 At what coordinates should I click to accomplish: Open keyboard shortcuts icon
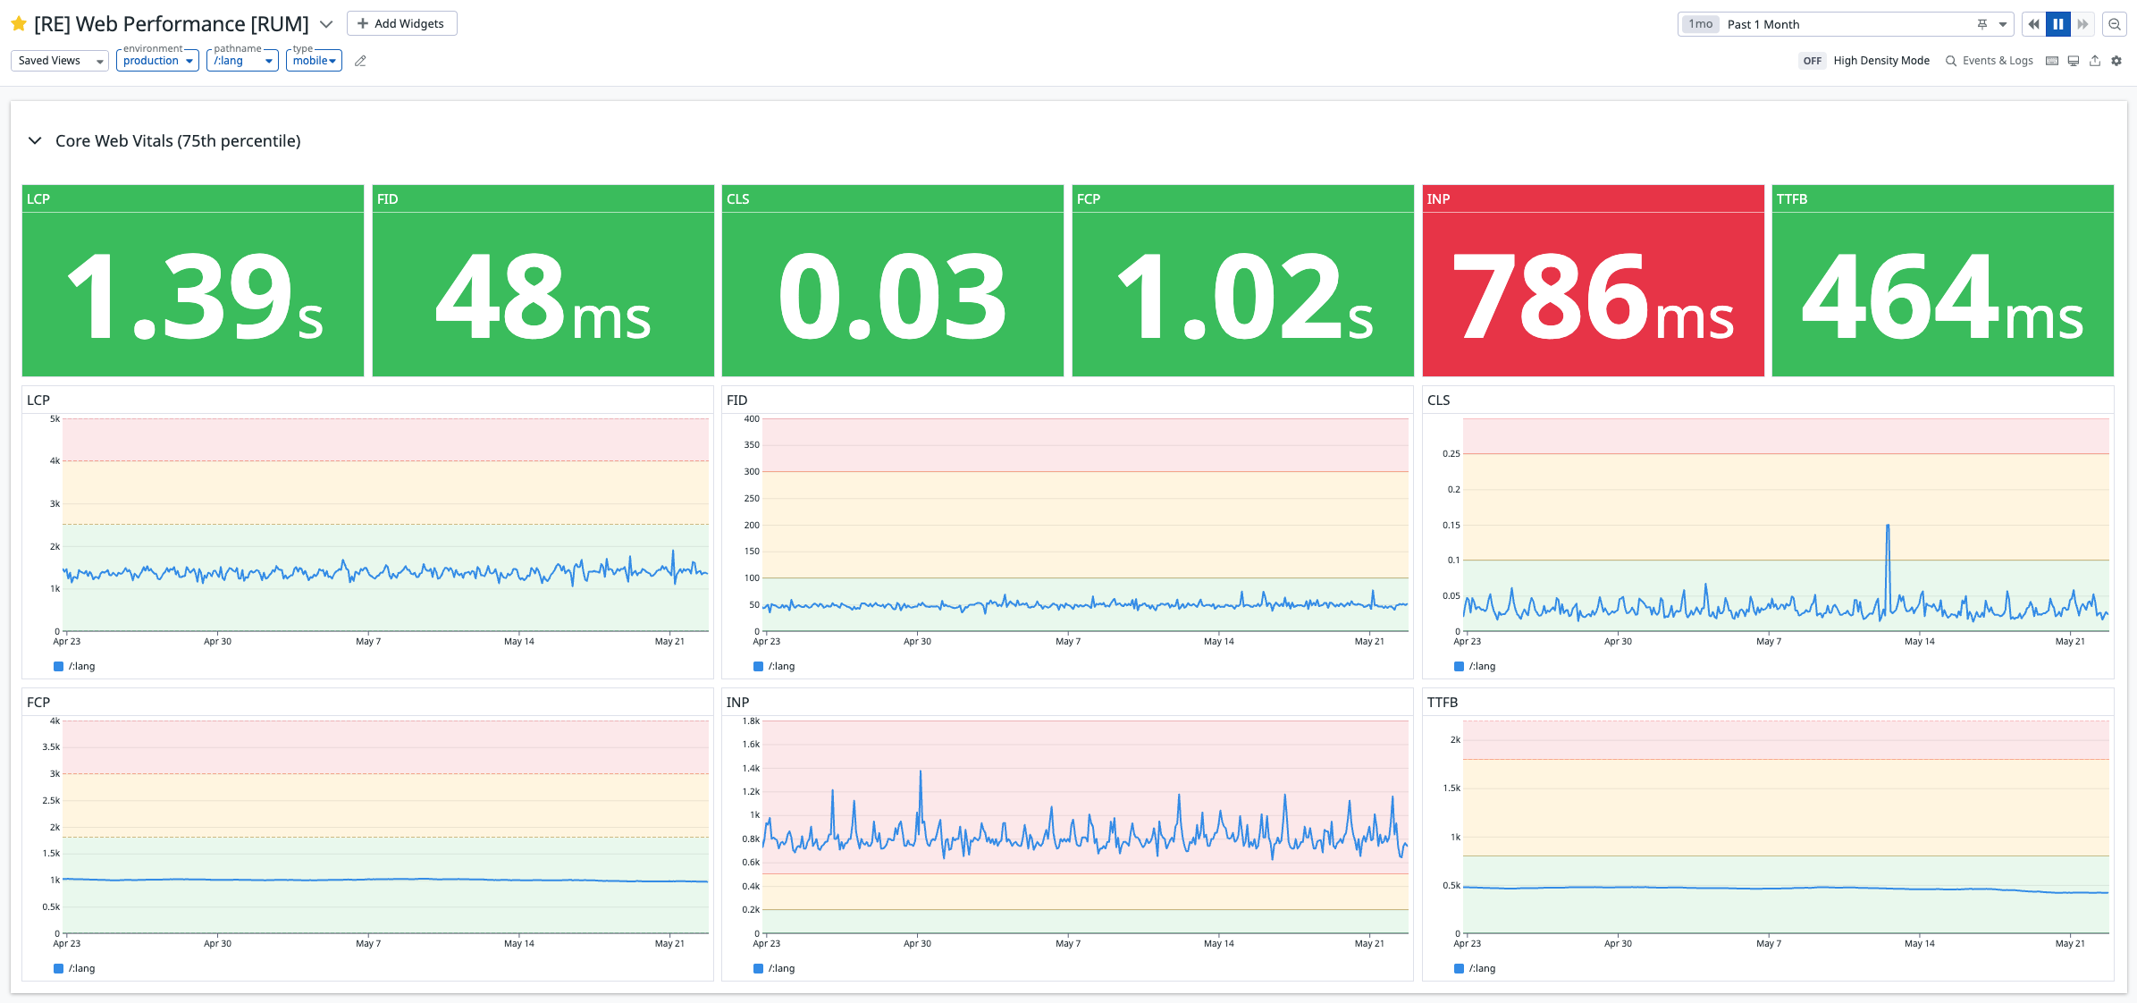pos(2052,61)
